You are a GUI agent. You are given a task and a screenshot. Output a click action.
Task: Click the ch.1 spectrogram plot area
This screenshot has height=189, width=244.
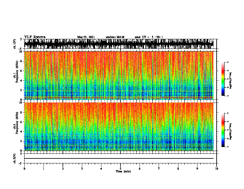pos(119,75)
